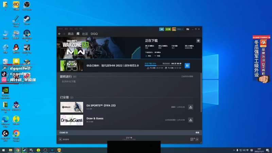
Task: Click the Warzone 2.0 banner image
Action: [x=99, y=48]
